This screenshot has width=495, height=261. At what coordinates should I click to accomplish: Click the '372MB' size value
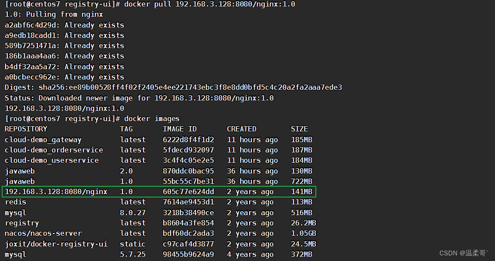click(302, 255)
